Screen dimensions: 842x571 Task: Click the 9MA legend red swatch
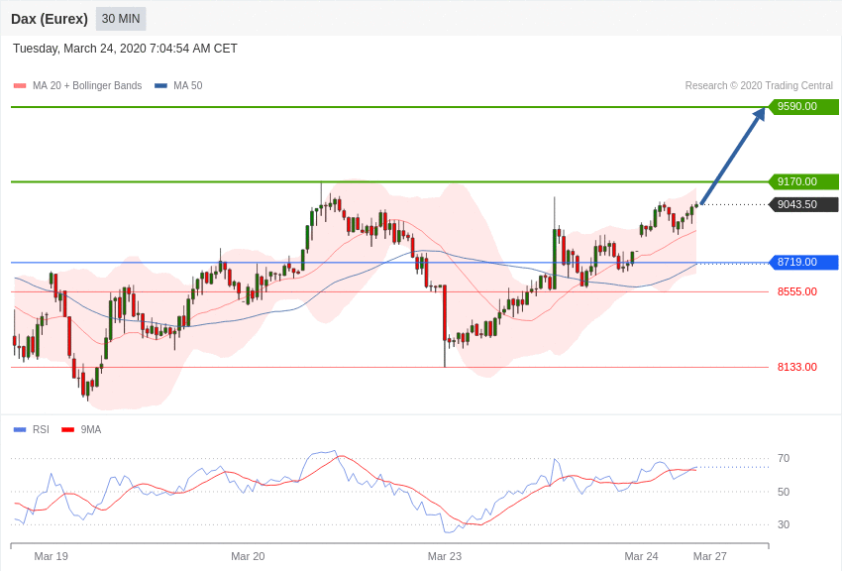coord(67,429)
